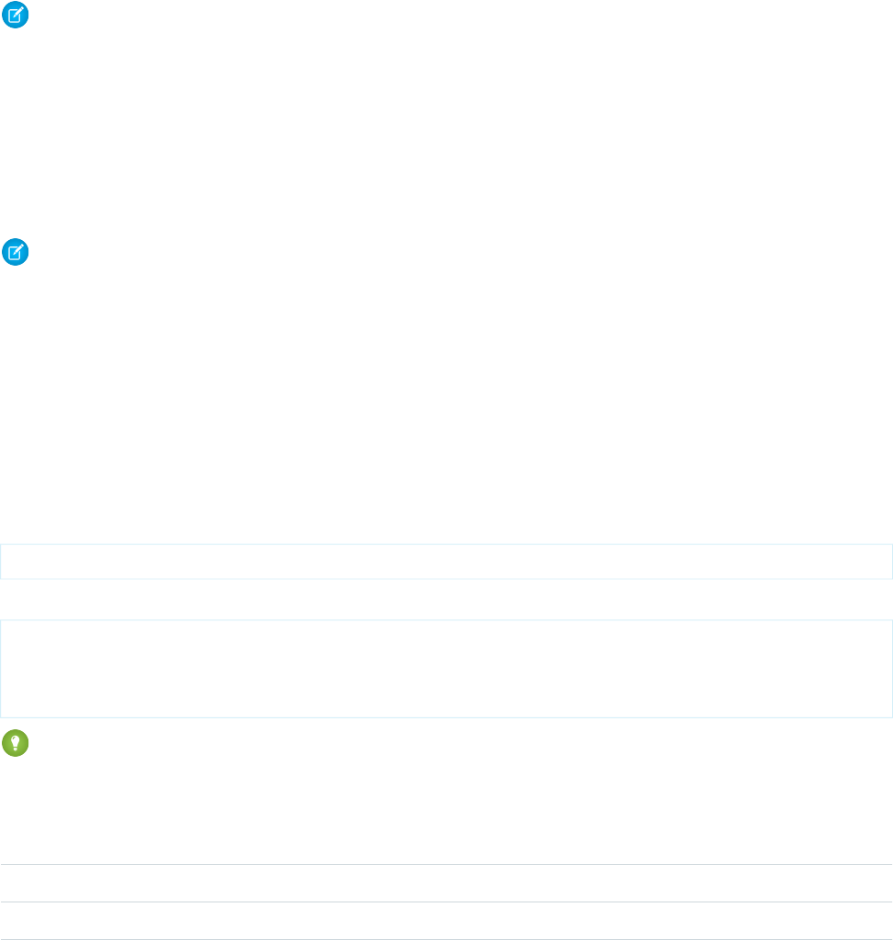Click the top horizontal table border line

(446, 865)
